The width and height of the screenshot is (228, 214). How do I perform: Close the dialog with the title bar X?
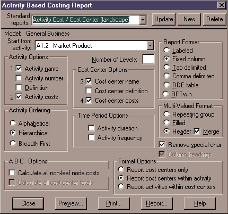[x=222, y=5]
